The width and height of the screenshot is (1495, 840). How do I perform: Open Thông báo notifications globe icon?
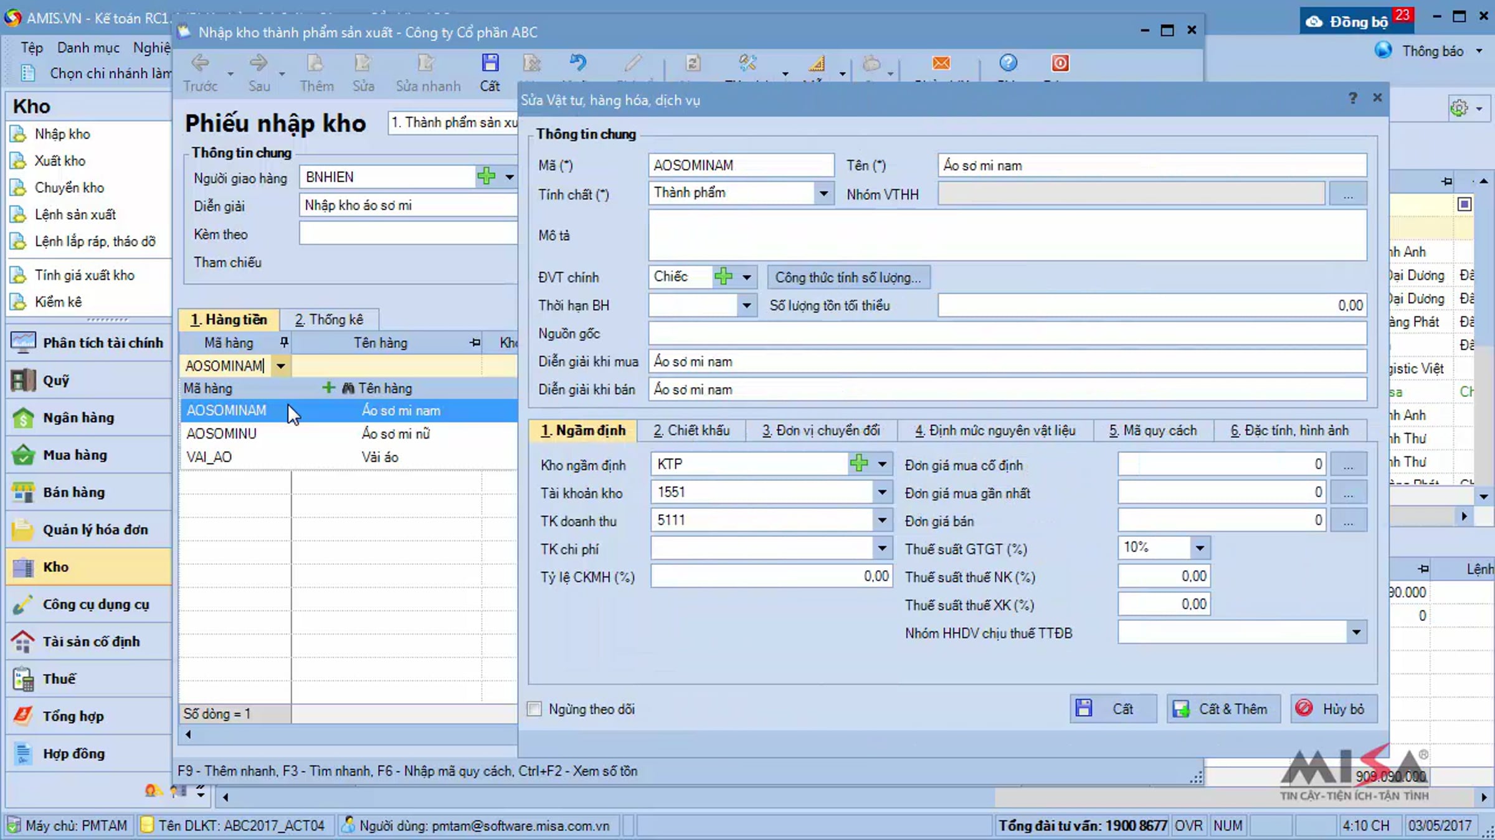pos(1383,50)
